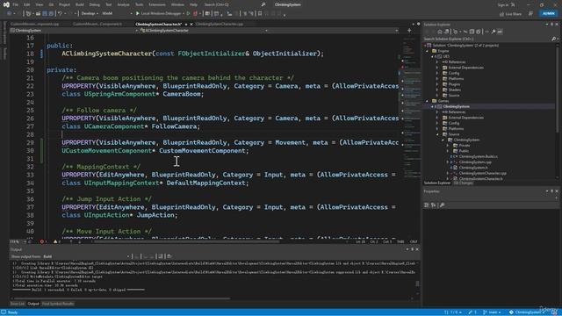Screen dimensions: 562x316
Task: Switch to the ClimbingSystemCharacter.cpp tab
Action: (x=220, y=25)
